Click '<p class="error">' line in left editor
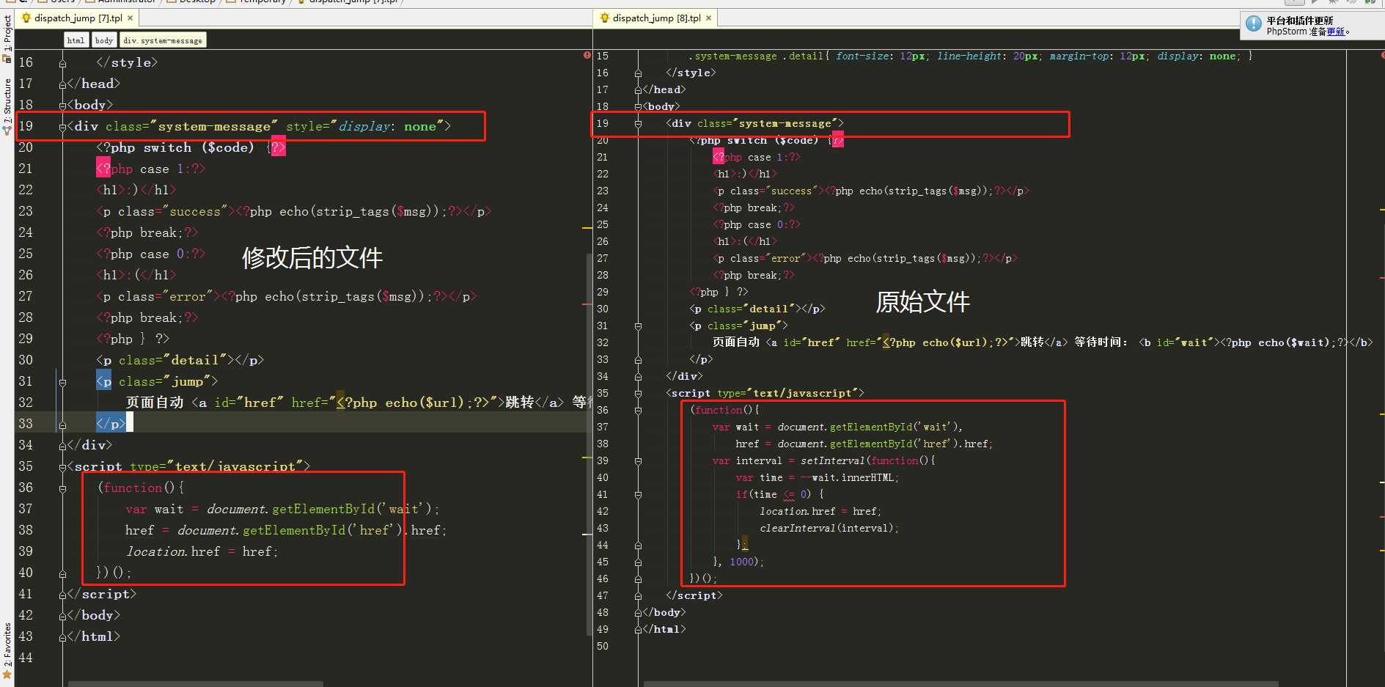Screen dimensions: 1385x687 287,296
